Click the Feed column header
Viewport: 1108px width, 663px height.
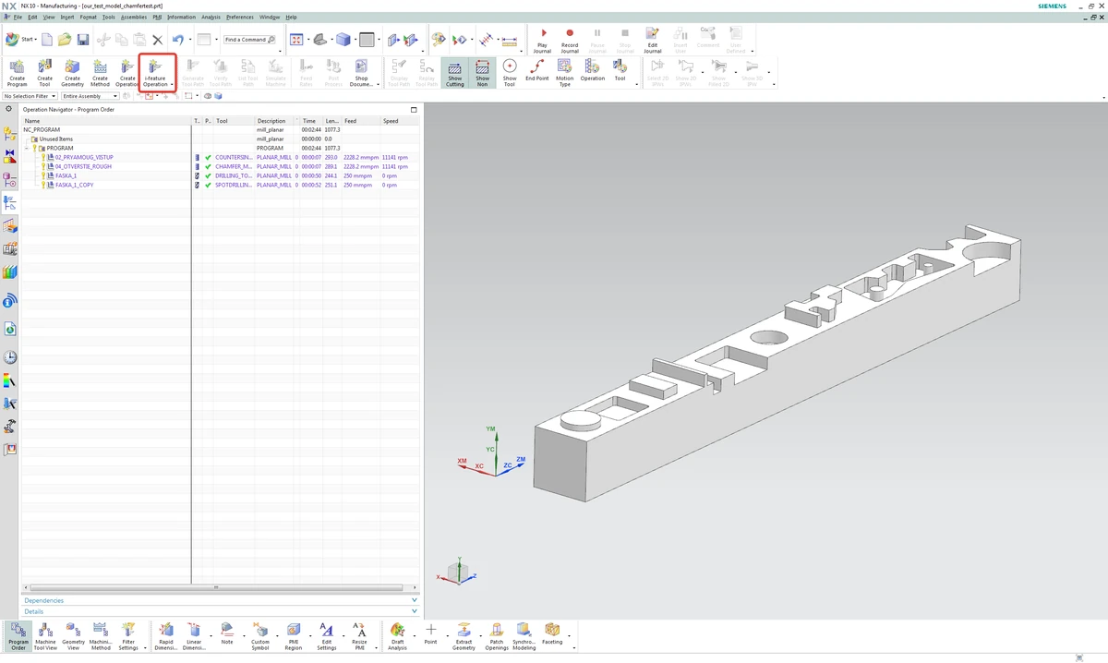(362, 121)
